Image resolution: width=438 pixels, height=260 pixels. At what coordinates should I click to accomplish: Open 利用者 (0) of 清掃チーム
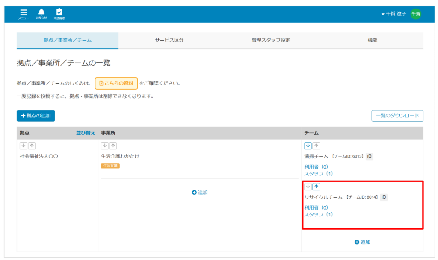tap(316, 167)
